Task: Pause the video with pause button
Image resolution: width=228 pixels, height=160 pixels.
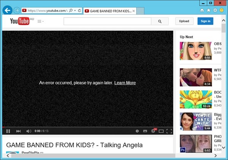Action: click(x=8, y=131)
